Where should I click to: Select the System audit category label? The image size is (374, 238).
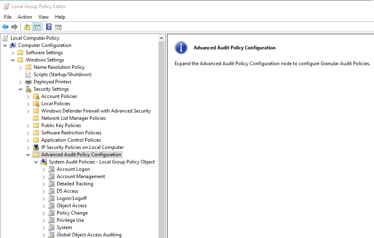[64, 227]
